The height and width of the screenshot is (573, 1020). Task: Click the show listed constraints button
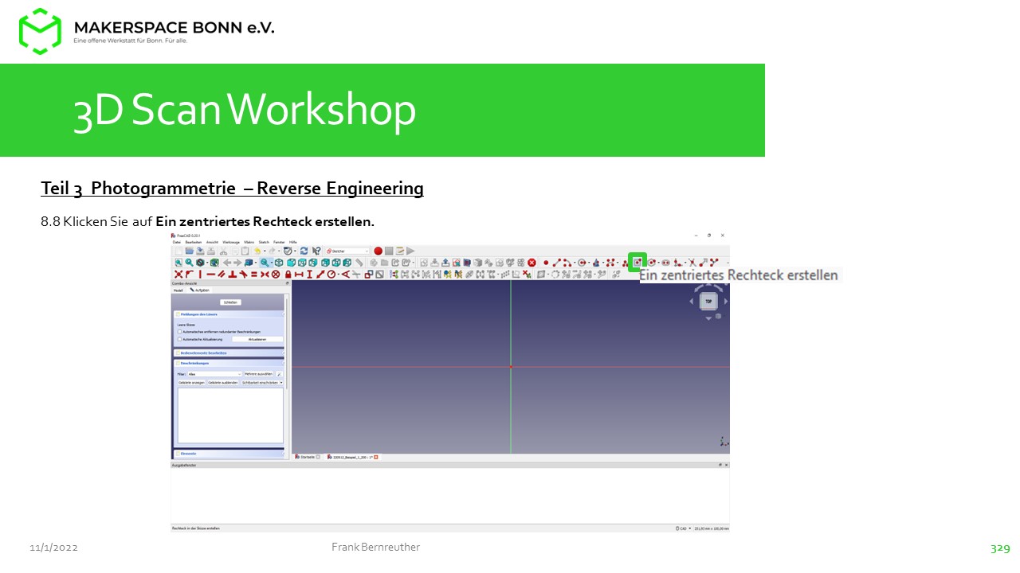point(191,383)
